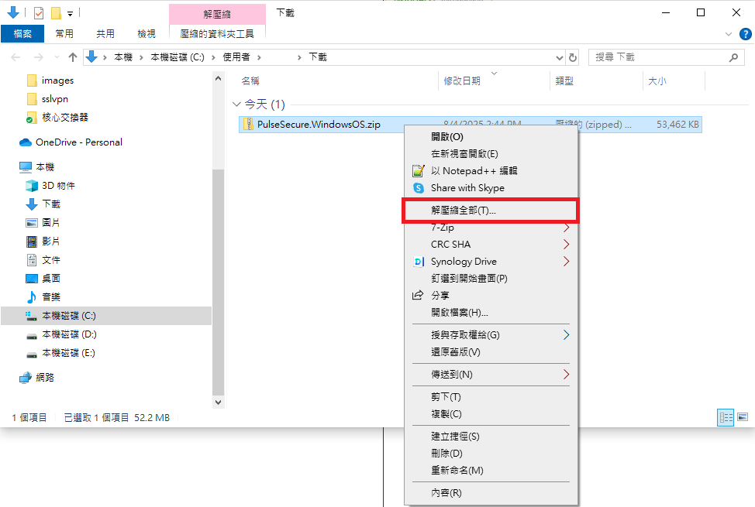Screen dimensions: 755x507
Task: Open the 核心交換器 folder in navigation pane
Action: 65,118
